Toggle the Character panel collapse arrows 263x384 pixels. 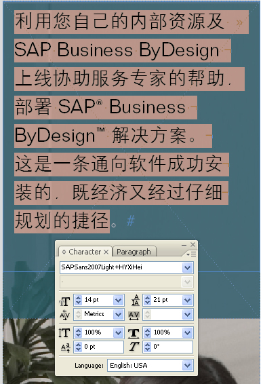point(64,252)
